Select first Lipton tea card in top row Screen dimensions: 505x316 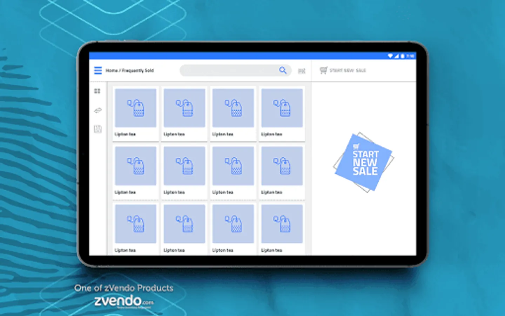(x=135, y=114)
